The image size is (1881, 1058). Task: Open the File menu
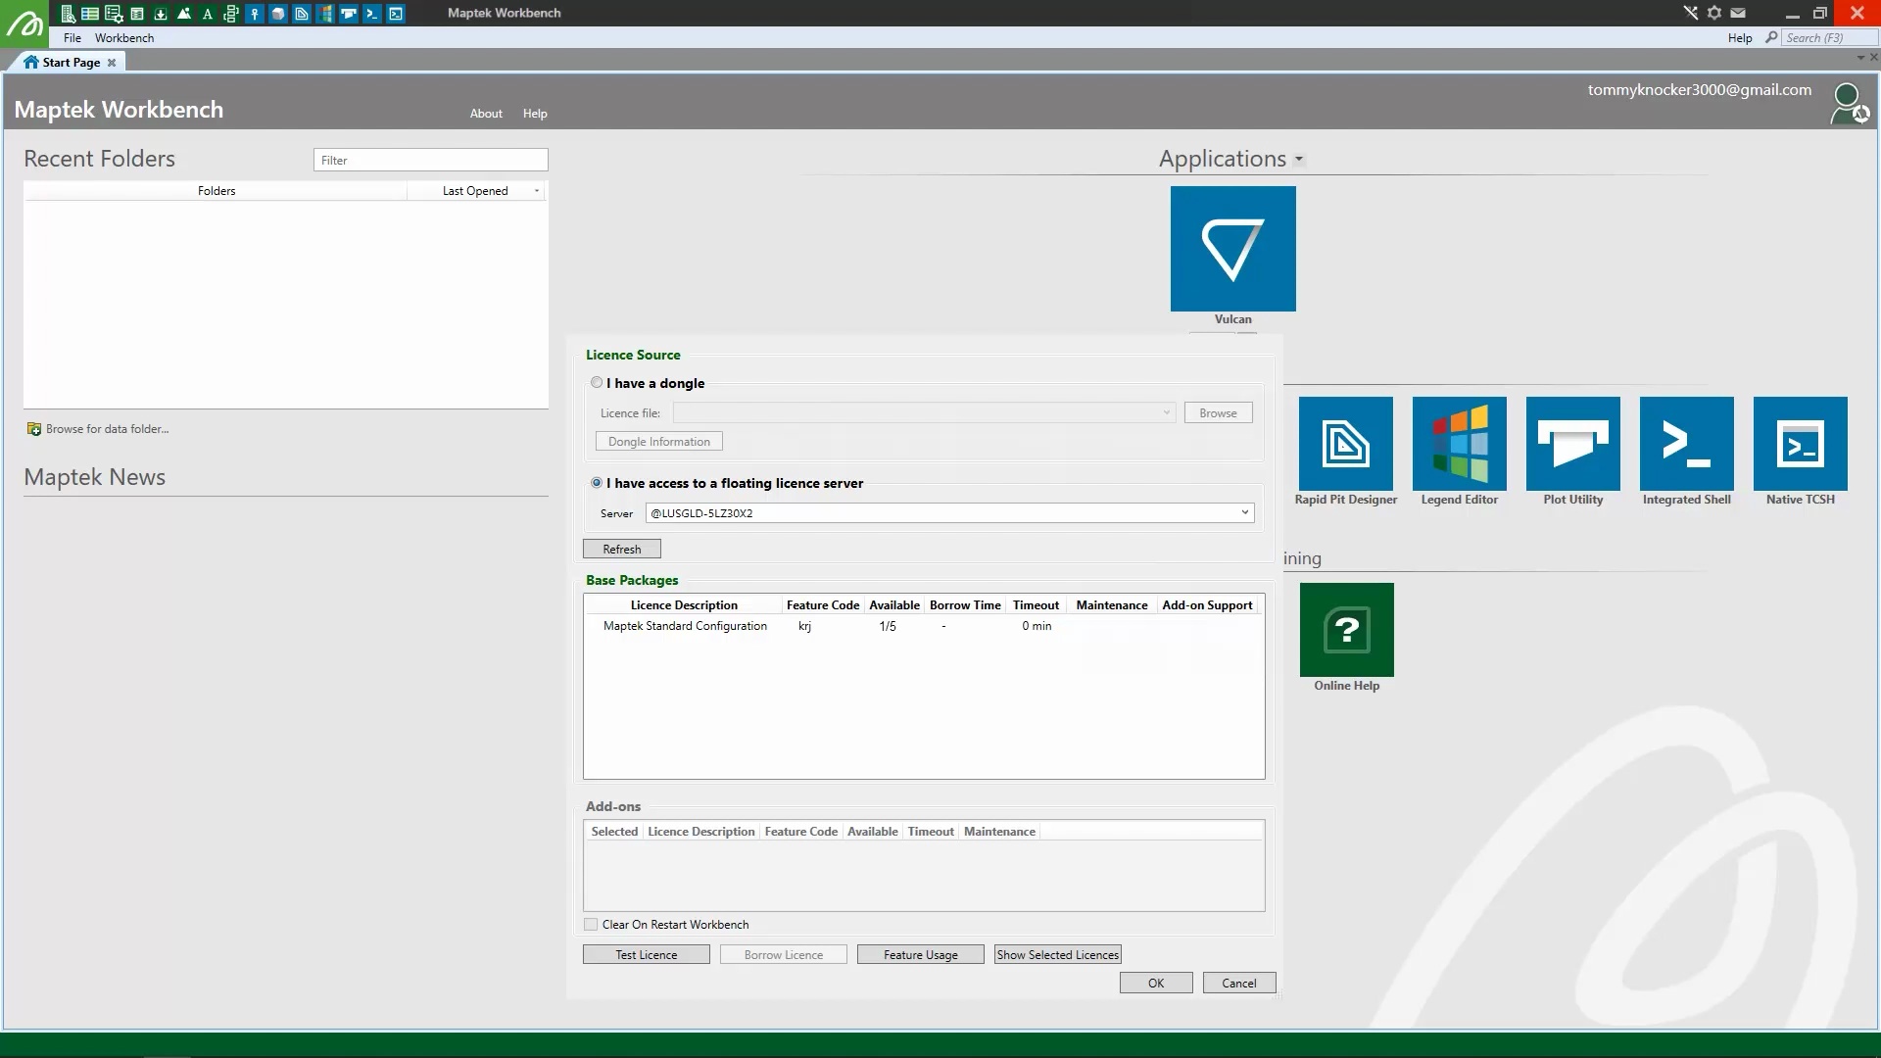pyautogui.click(x=72, y=38)
